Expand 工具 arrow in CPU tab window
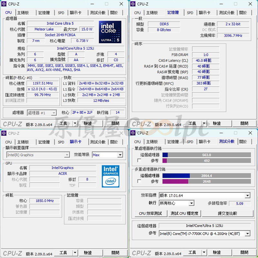This screenshot has width=258, height=258. 75,123
